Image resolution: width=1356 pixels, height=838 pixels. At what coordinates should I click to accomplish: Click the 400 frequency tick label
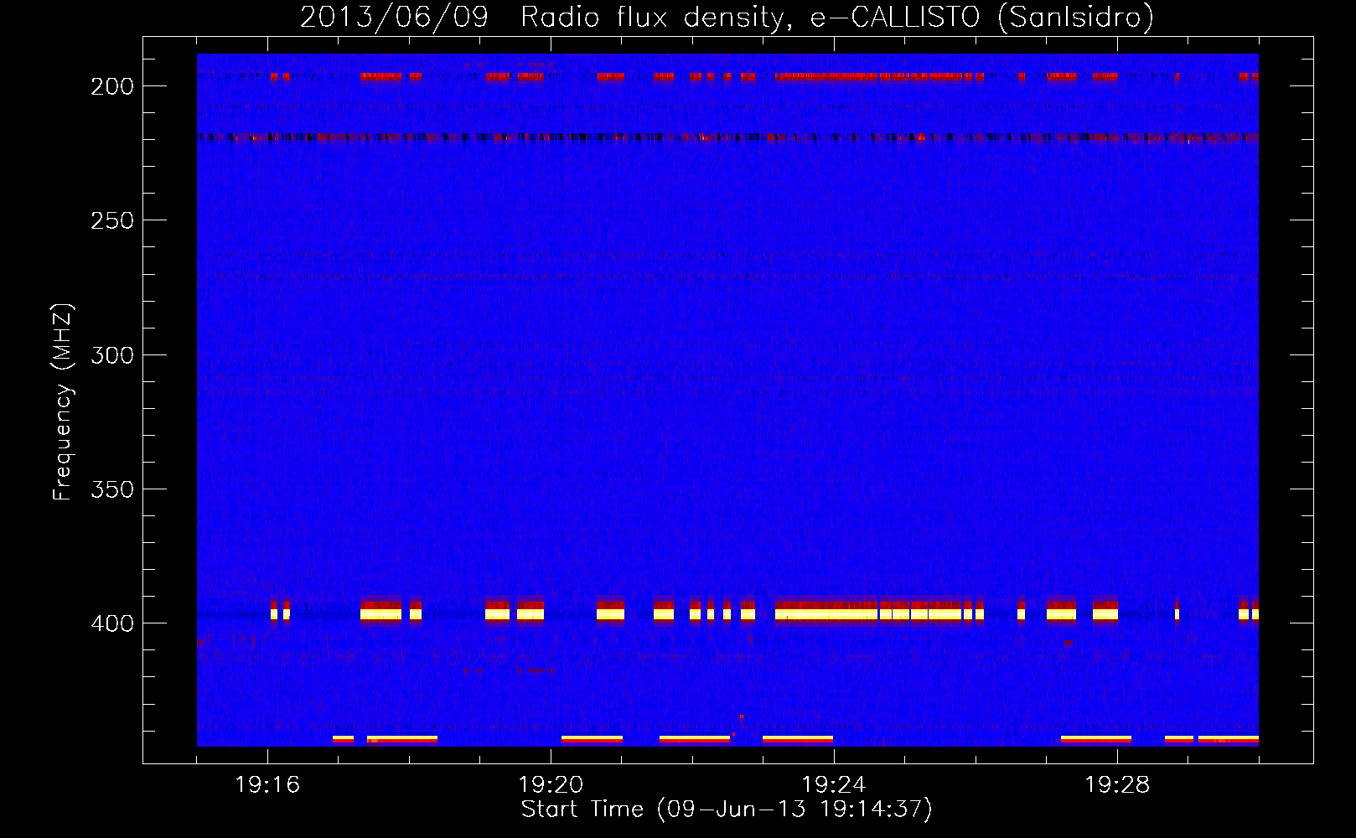pyautogui.click(x=112, y=623)
